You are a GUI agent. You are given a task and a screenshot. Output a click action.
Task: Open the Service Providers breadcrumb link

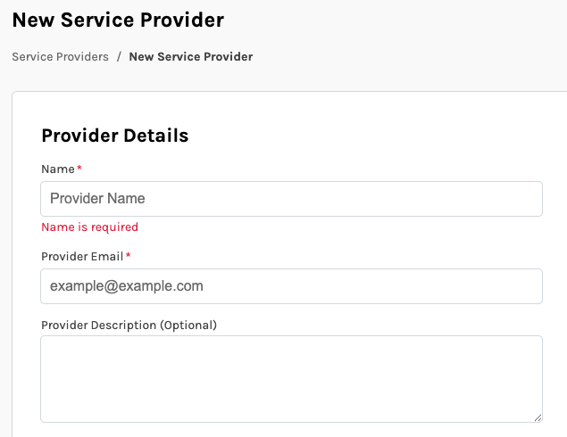coord(60,56)
